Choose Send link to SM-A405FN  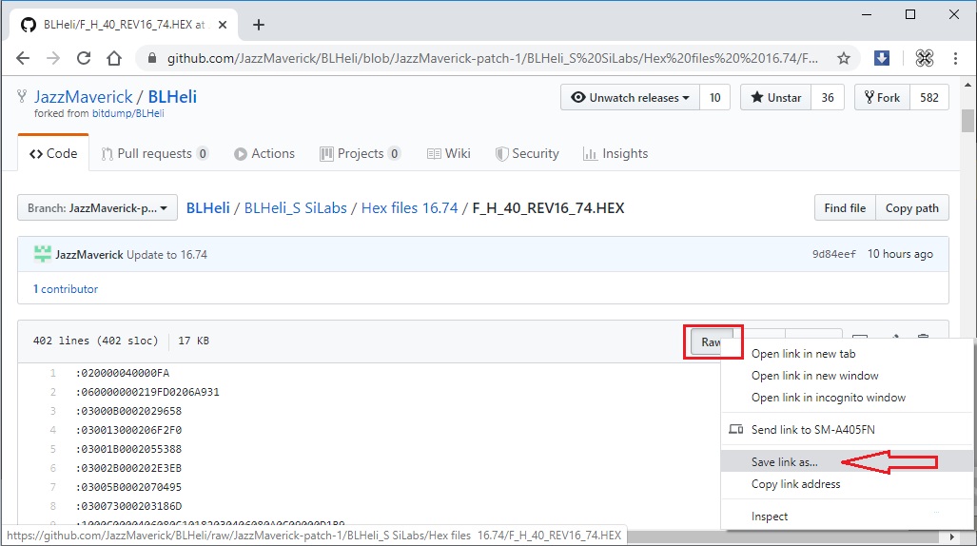coord(812,429)
